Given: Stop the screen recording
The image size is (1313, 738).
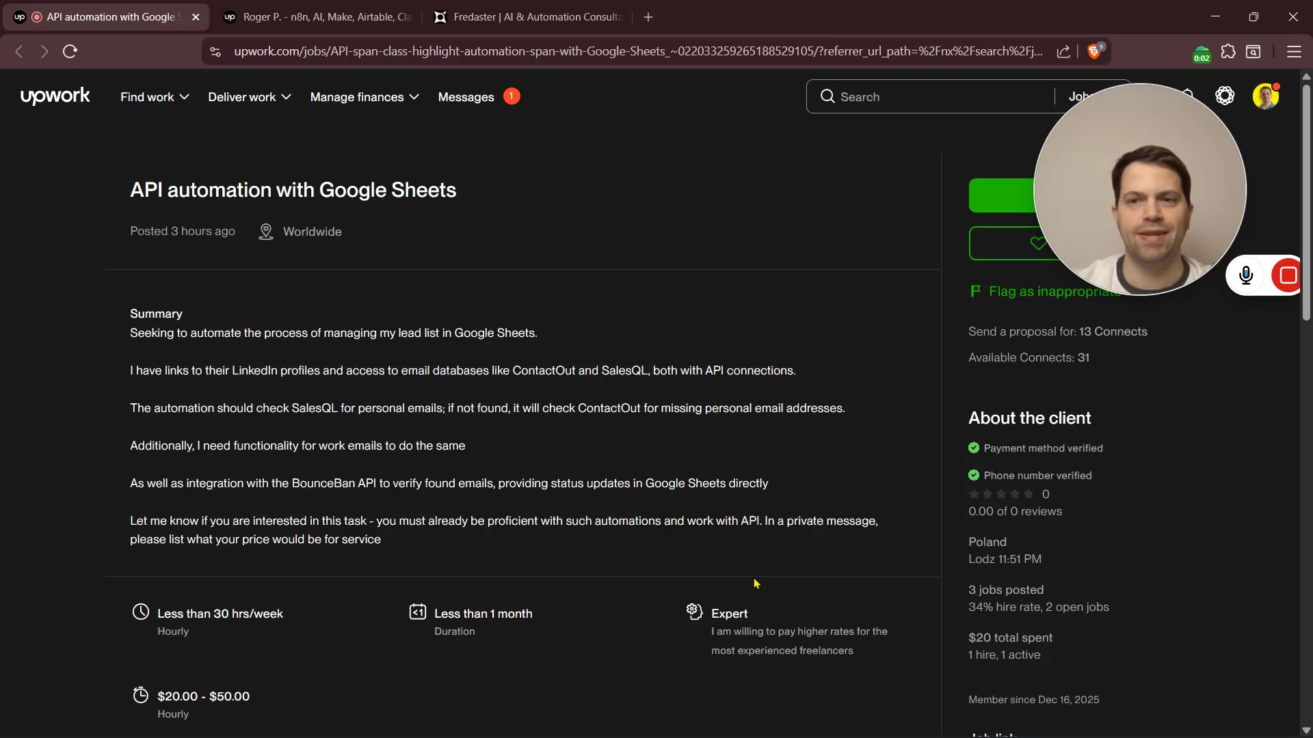Looking at the screenshot, I should coord(1288,275).
